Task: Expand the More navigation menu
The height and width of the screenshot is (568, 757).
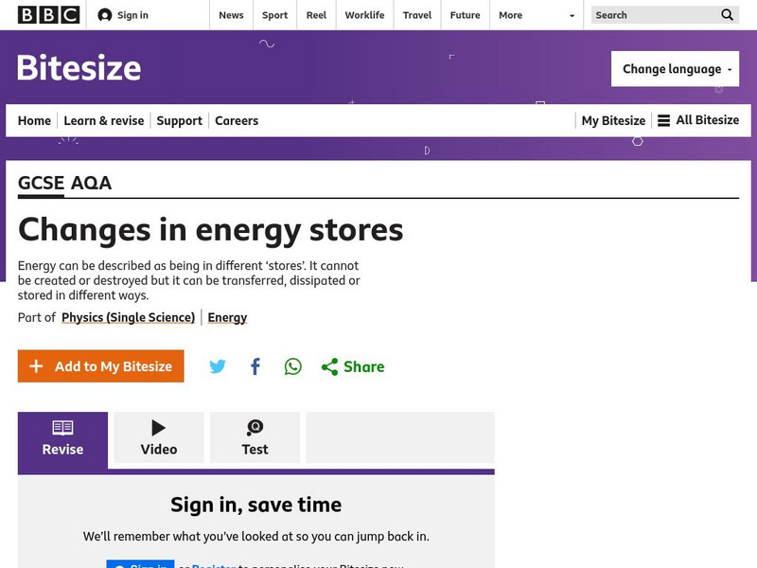Action: [x=537, y=15]
